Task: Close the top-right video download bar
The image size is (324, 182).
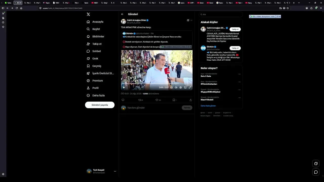Action: (280, 16)
